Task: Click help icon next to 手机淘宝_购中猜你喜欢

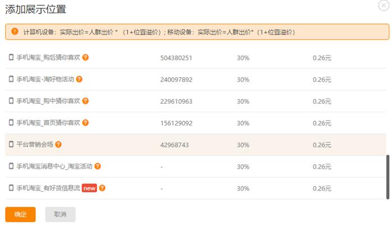Action: point(85,101)
